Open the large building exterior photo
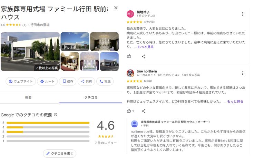This screenshot has width=254, height=158. [x=30, y=51]
